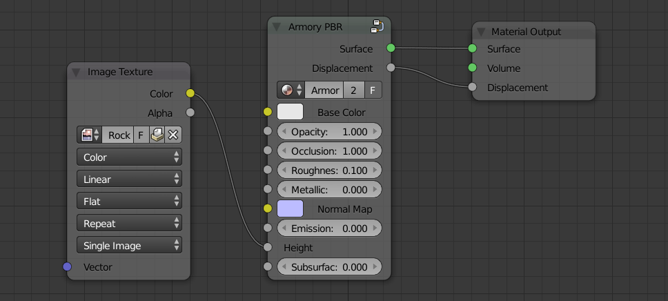Click the Height input socket
Image resolution: width=668 pixels, height=301 pixels.
[268, 247]
